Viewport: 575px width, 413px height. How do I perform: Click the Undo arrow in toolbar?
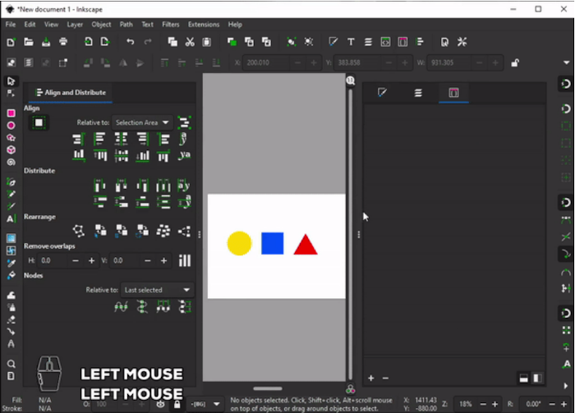(130, 42)
